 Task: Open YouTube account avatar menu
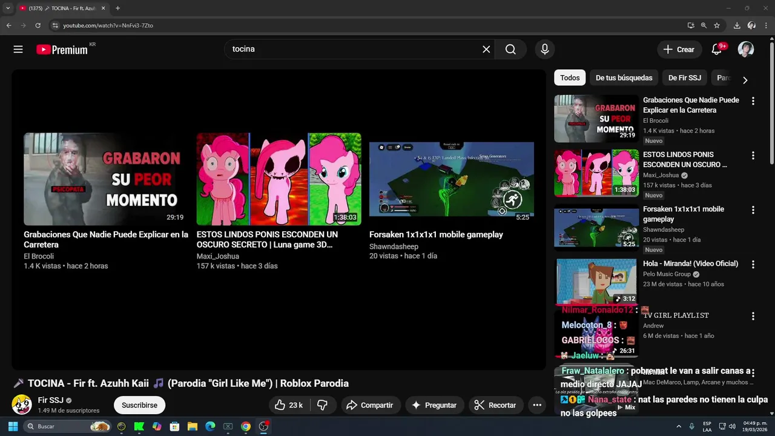click(x=746, y=50)
